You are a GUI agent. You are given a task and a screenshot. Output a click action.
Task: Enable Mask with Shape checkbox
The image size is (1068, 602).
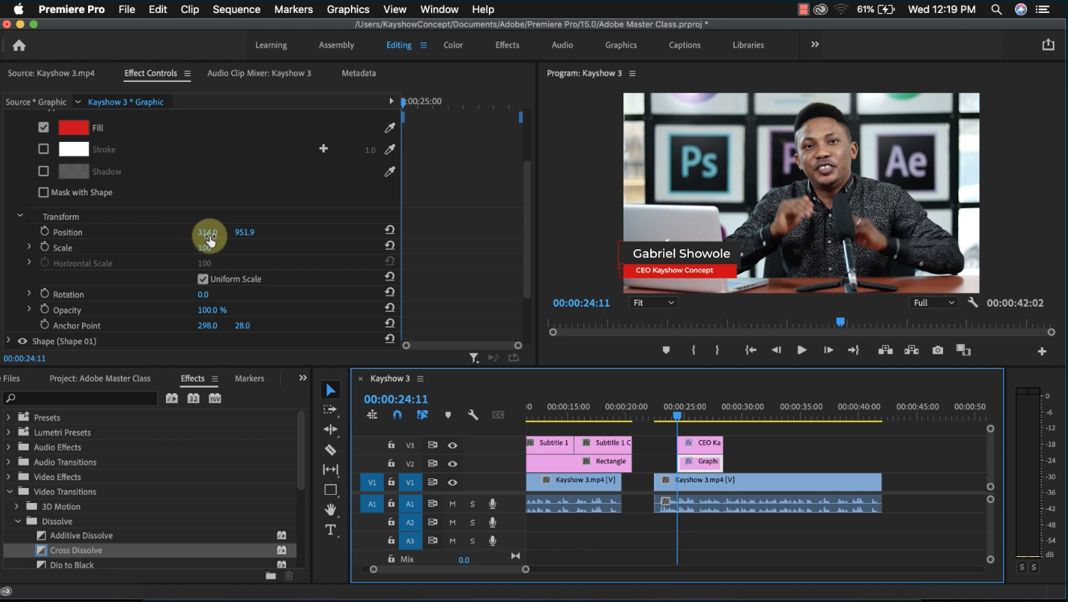coord(44,192)
